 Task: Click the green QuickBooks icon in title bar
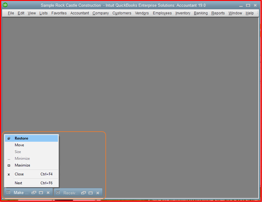(x=5, y=5)
